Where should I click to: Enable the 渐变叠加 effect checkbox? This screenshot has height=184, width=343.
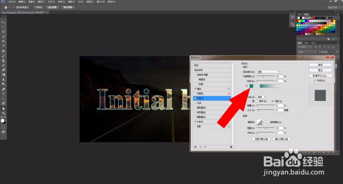point(195,112)
